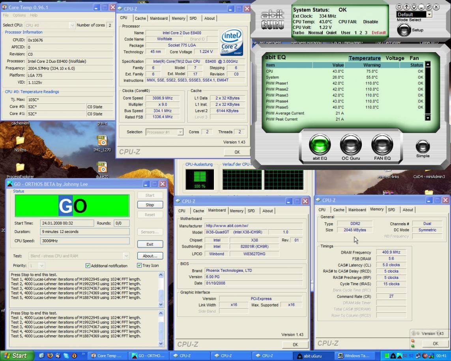Click the ORTHOS Start Time field
This screenshot has width=451, height=361.
pos(67,223)
